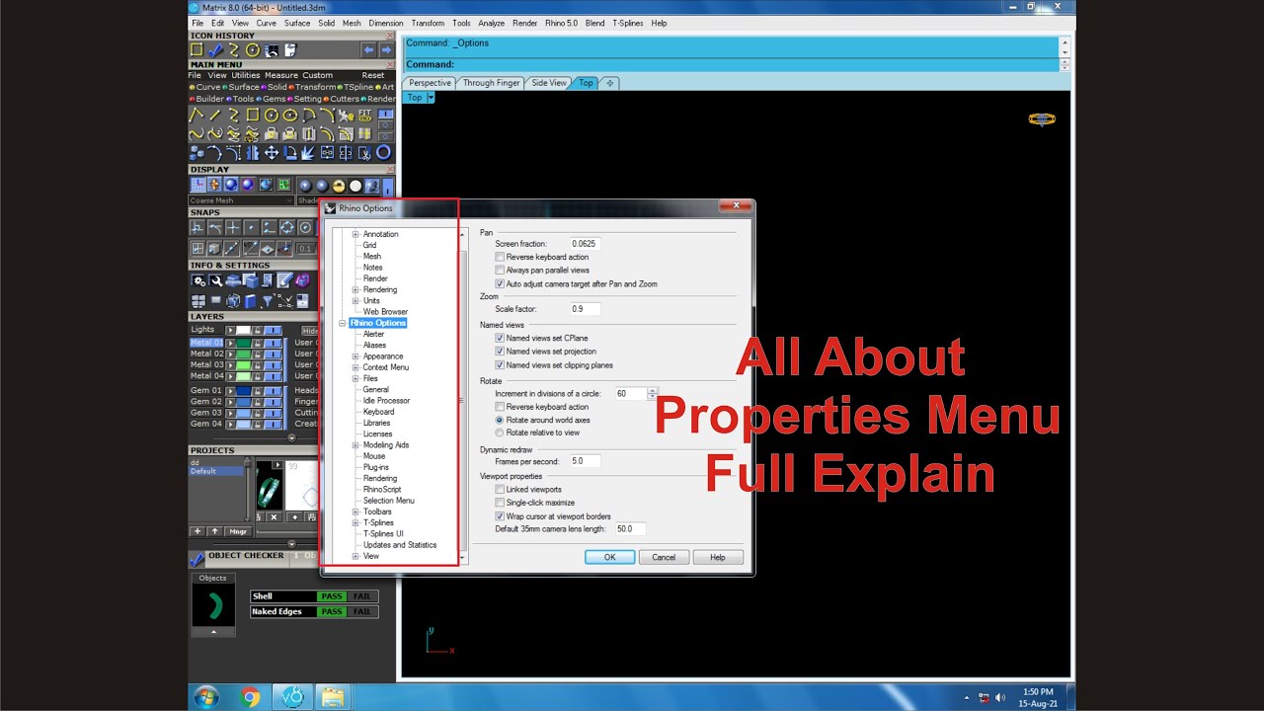
Task: Click the blue checkmark in Icon History
Action: 215,49
